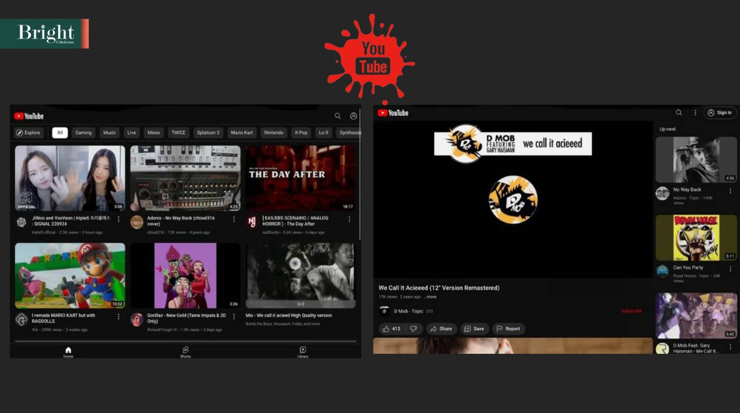
Task: Toggle the dislike thumbs-down button
Action: tap(414, 329)
